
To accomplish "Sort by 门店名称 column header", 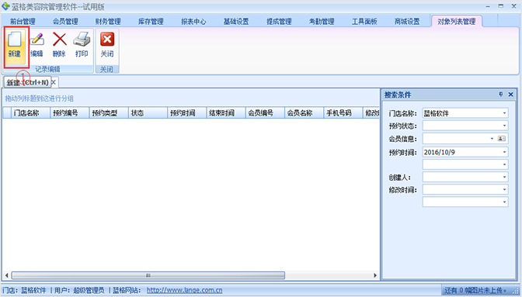I will coord(30,113).
